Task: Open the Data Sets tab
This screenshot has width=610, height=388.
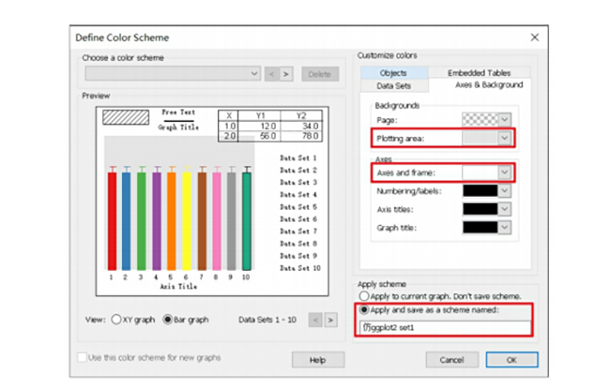Action: pyautogui.click(x=393, y=85)
